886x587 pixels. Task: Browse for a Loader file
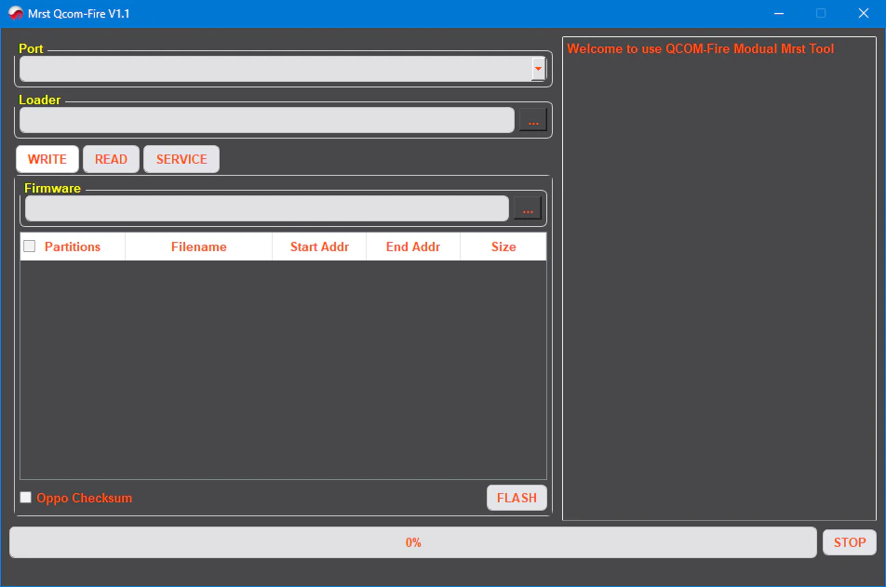click(532, 120)
